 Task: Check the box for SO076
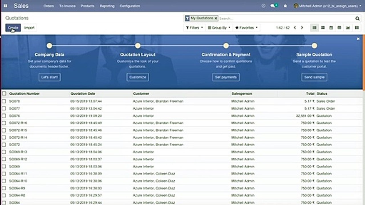click(x=4, y=116)
